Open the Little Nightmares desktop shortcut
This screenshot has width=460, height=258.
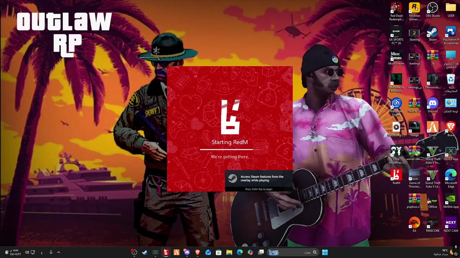396,155
